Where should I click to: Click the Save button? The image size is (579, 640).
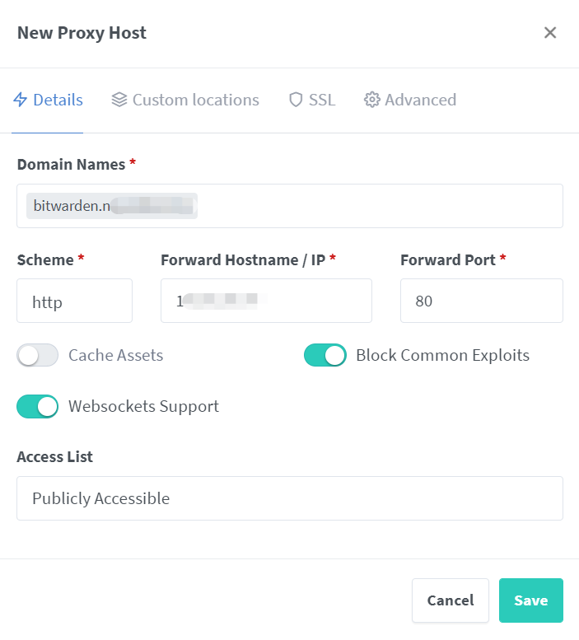click(531, 600)
